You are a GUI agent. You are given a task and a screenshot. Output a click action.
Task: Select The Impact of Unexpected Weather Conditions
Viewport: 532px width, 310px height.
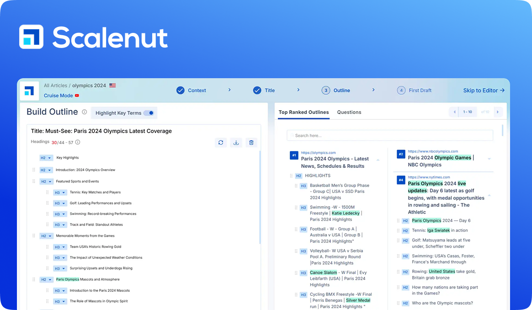pos(106,258)
